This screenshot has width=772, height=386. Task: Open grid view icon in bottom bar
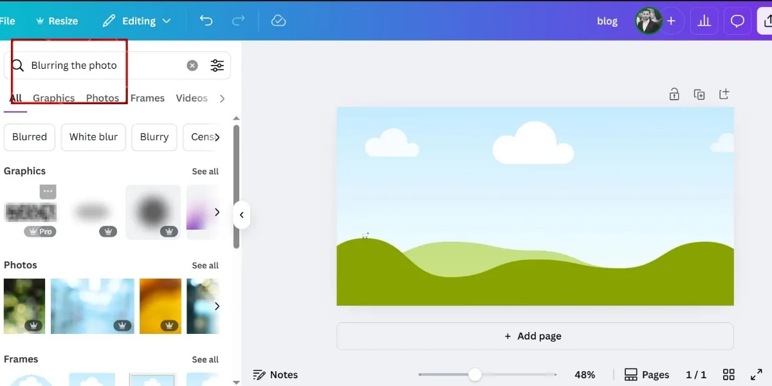729,374
